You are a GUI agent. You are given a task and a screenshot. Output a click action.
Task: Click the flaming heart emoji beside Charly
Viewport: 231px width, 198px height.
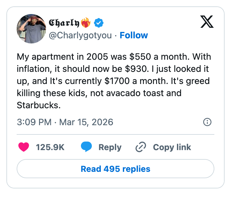pos(86,23)
